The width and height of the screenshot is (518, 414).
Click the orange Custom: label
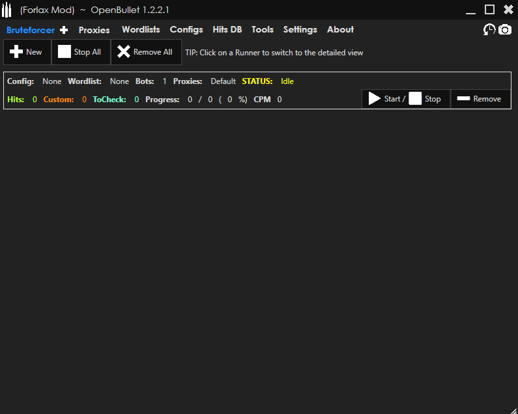click(59, 100)
